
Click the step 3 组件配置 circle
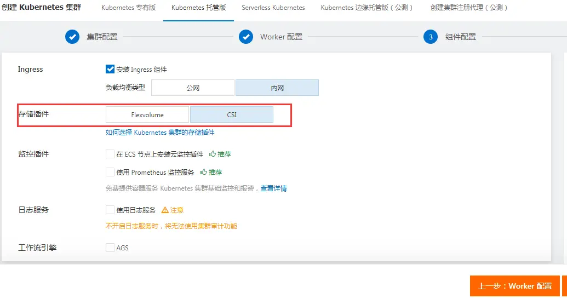coord(431,37)
